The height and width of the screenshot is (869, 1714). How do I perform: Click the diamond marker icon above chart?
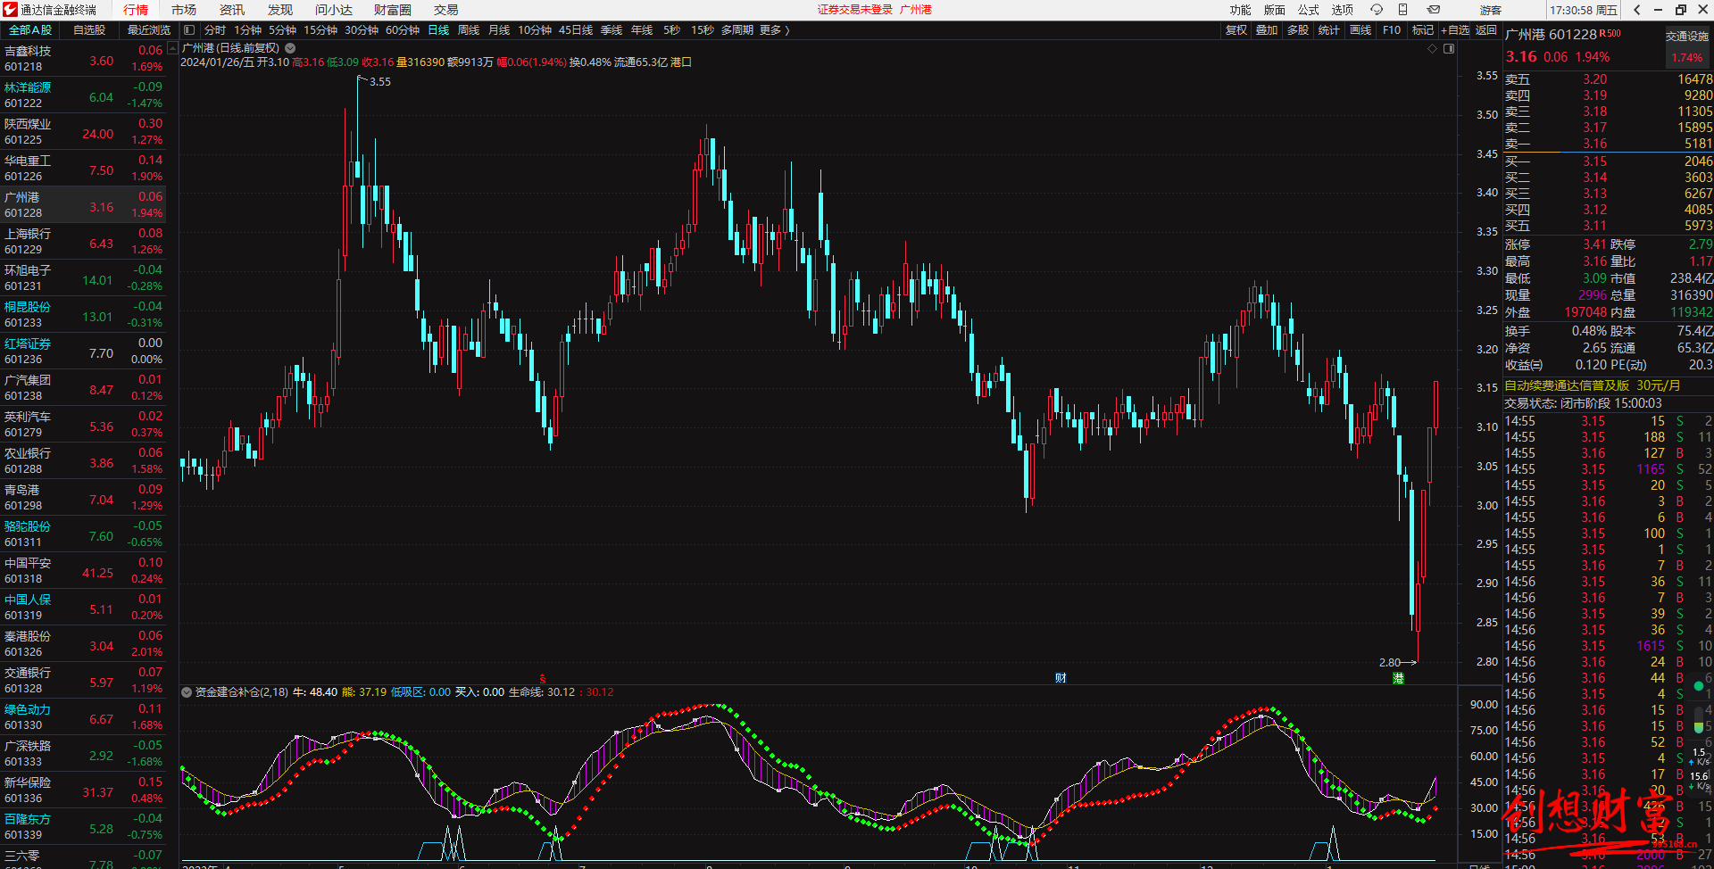pos(1433,48)
